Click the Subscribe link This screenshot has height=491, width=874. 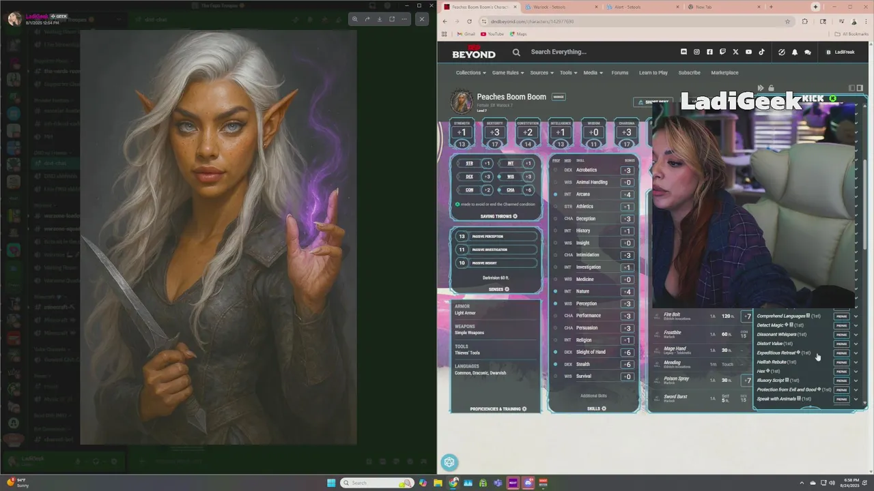[x=689, y=72]
